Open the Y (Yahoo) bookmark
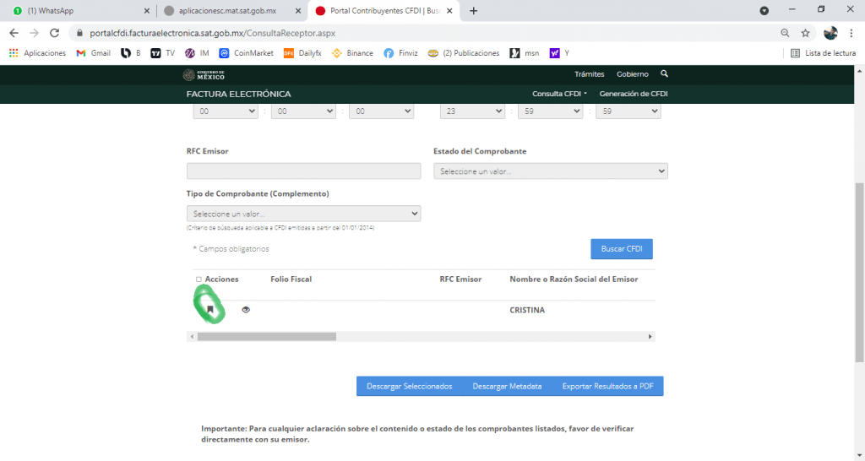Image resolution: width=865 pixels, height=461 pixels. tap(559, 53)
